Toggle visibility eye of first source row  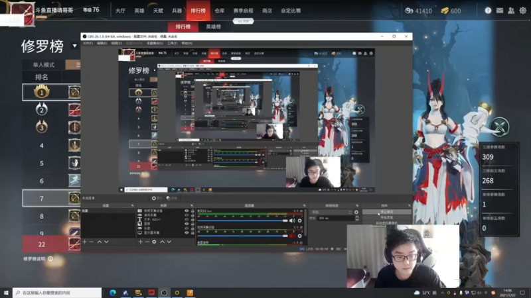[x=187, y=211]
